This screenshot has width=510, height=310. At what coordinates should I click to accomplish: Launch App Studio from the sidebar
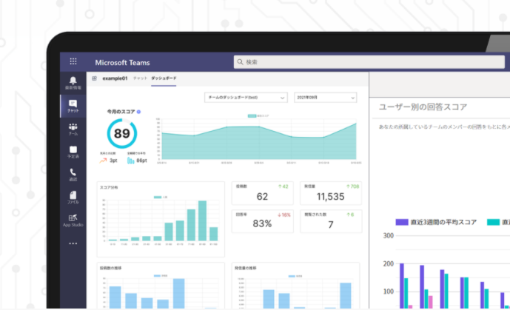click(73, 219)
